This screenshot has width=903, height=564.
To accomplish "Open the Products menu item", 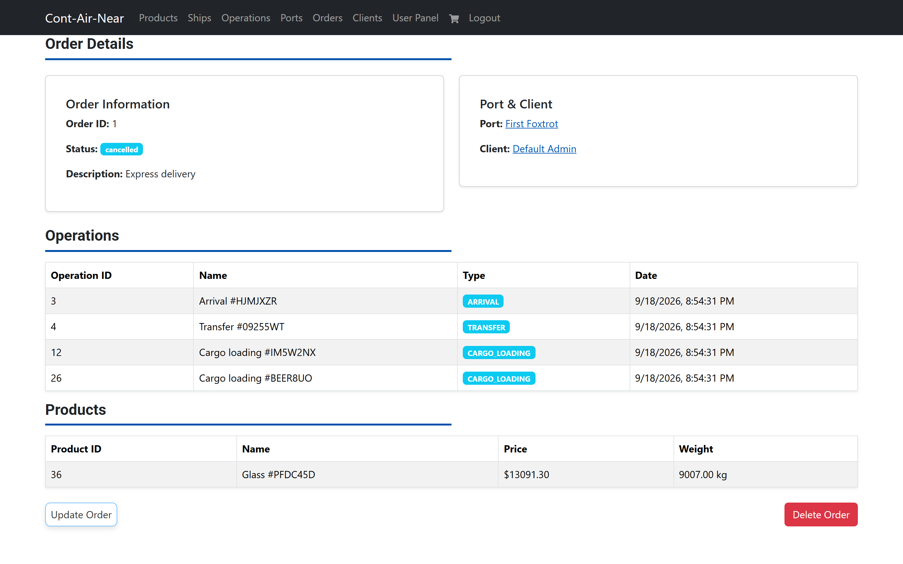I will tap(158, 18).
